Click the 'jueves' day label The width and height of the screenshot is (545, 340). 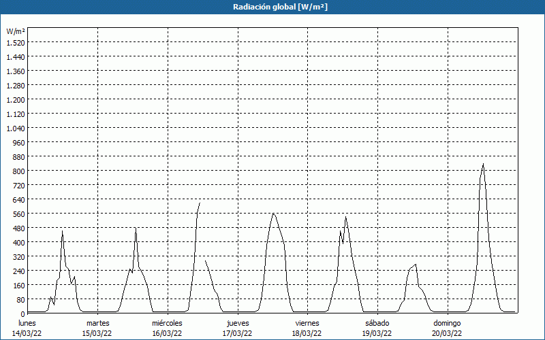click(238, 323)
